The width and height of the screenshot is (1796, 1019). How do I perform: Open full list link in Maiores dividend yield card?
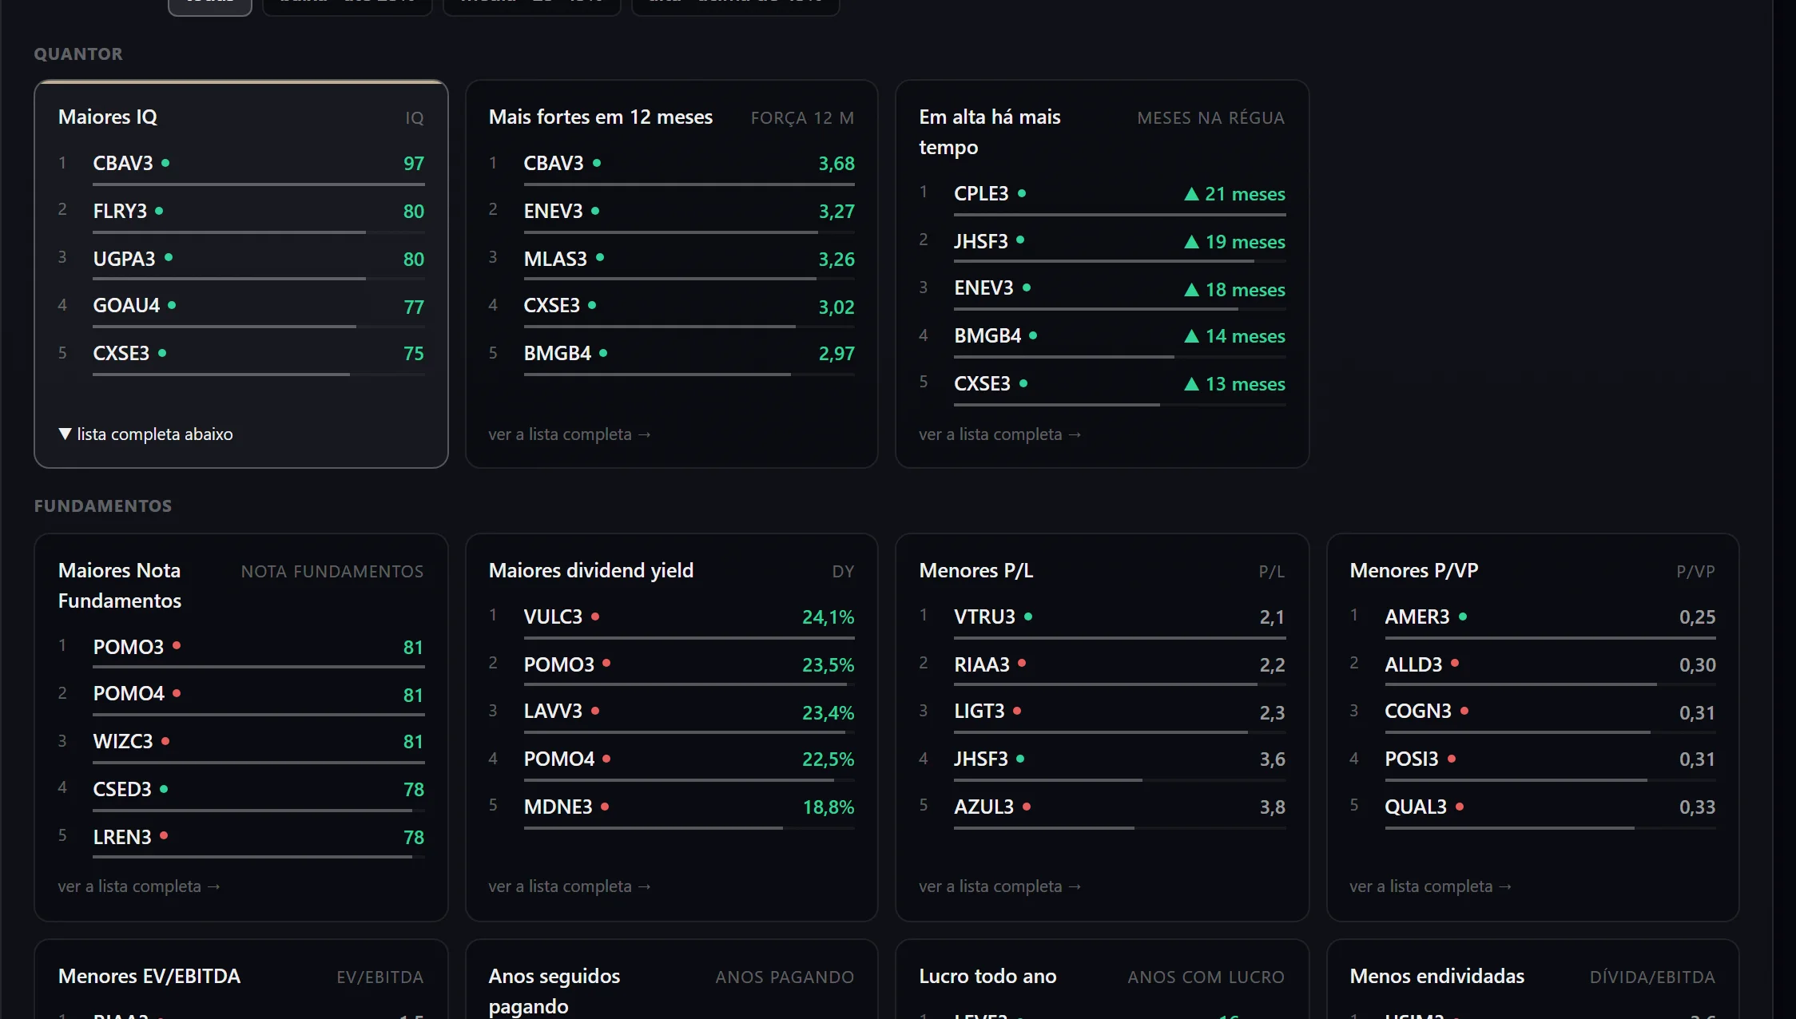tap(570, 886)
